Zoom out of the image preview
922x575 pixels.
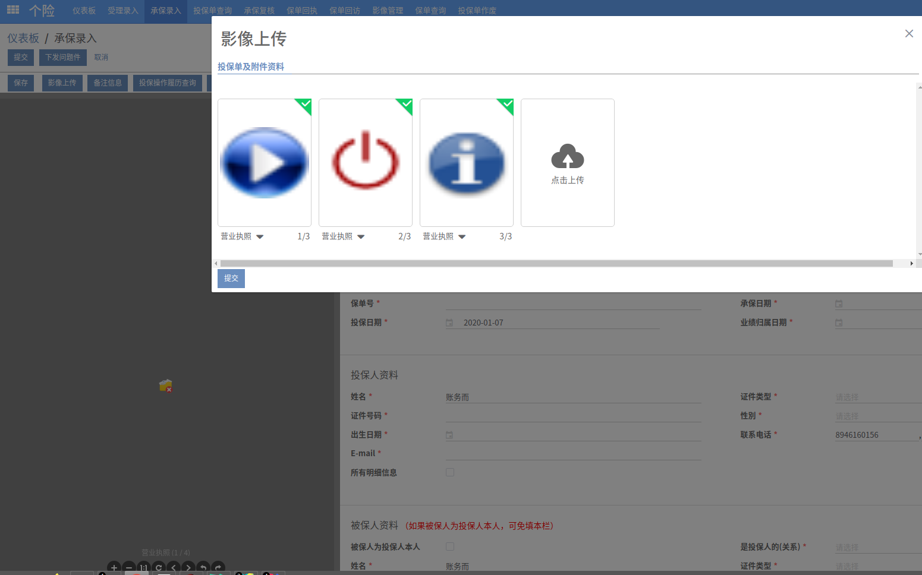(129, 567)
